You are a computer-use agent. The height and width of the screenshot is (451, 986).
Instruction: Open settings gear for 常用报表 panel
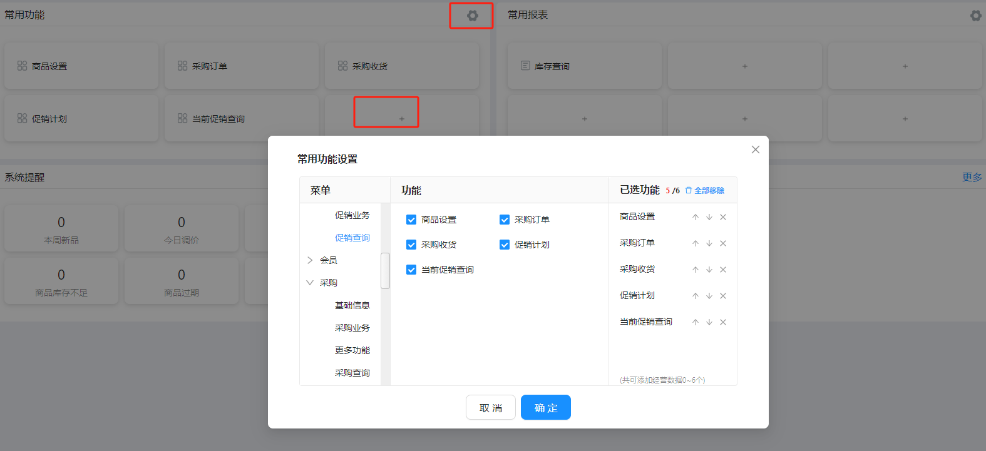976,16
